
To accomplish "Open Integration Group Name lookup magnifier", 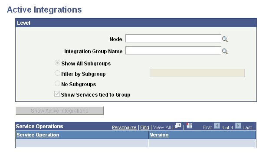I will [225, 51].
